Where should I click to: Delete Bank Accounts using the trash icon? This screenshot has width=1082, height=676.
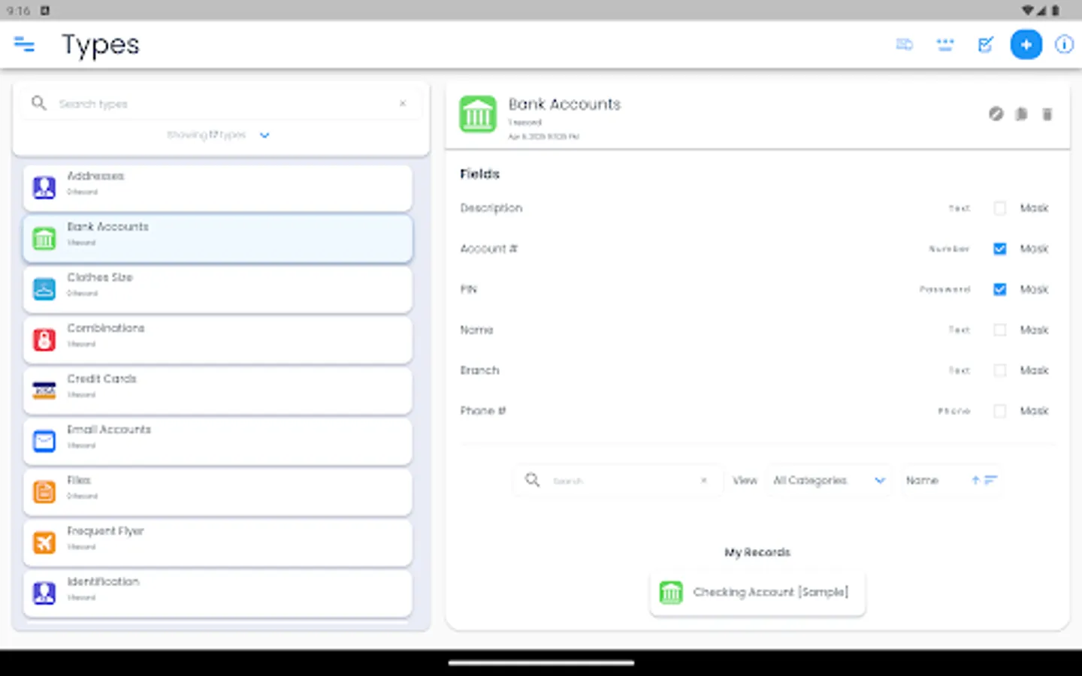click(x=1047, y=114)
